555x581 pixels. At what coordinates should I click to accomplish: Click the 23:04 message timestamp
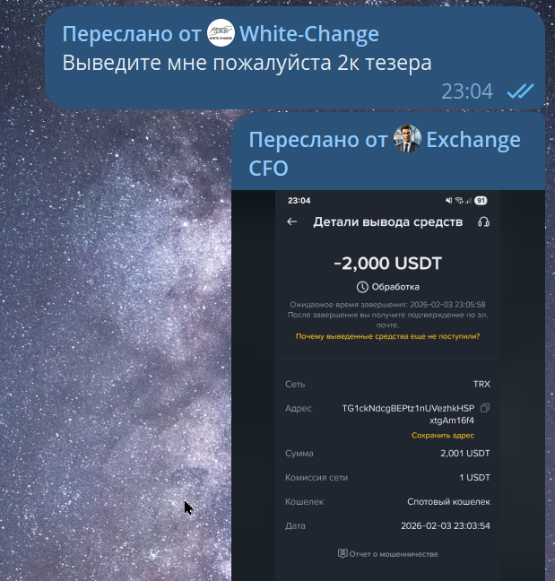(x=467, y=91)
